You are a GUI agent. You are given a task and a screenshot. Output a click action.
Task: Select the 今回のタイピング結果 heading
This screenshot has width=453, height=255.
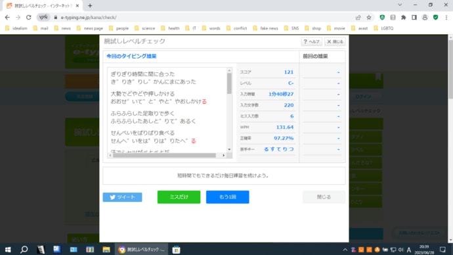131,56
